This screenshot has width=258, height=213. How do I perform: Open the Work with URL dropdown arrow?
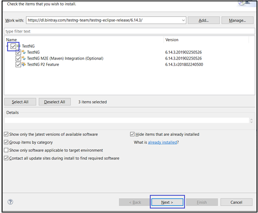pyautogui.click(x=183, y=20)
